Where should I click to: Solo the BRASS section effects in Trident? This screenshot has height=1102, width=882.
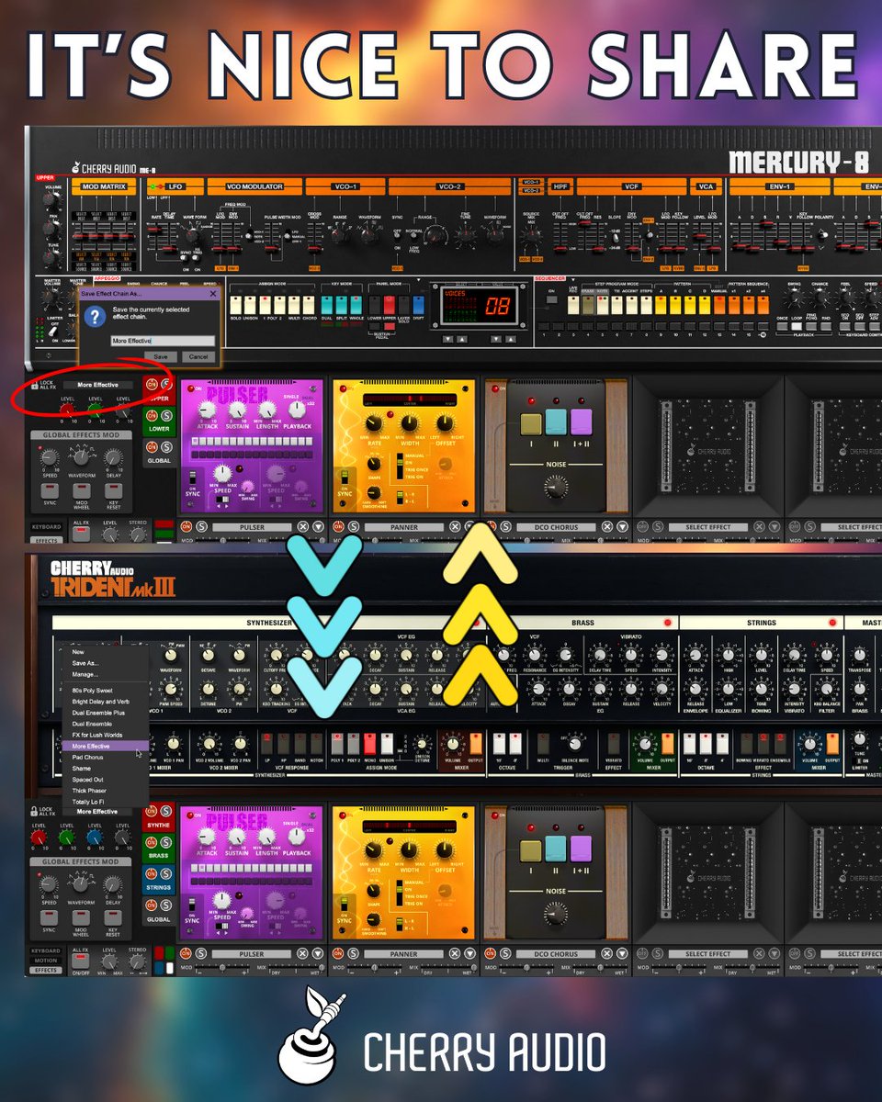(166, 842)
